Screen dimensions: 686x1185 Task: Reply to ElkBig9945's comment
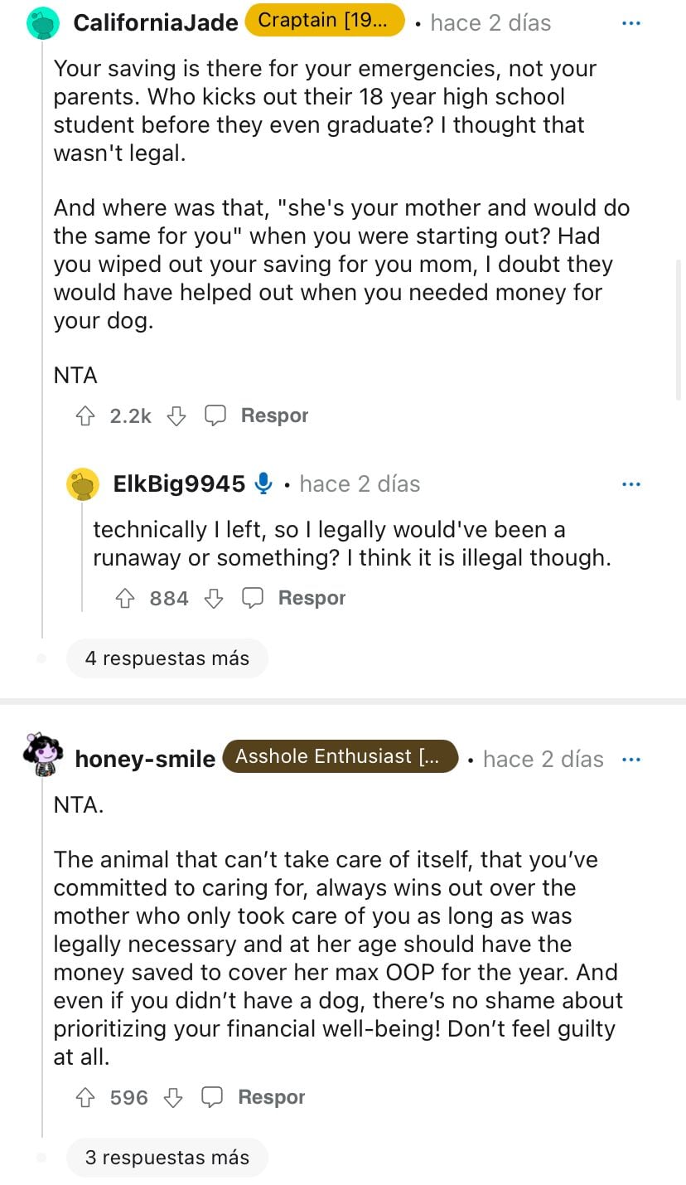pyautogui.click(x=294, y=598)
